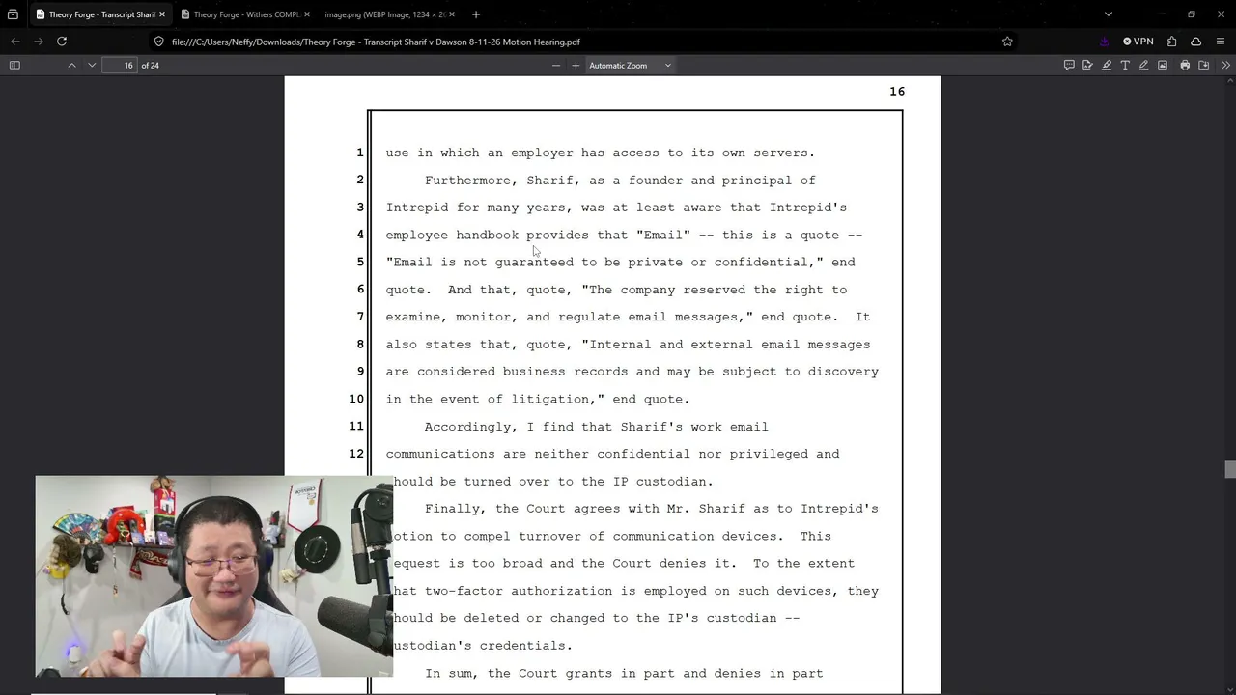Toggle the PDF sidebar panel
This screenshot has width=1236, height=695.
click(x=14, y=65)
